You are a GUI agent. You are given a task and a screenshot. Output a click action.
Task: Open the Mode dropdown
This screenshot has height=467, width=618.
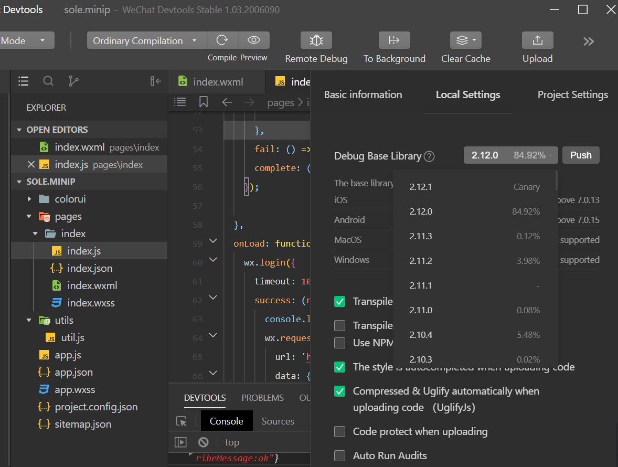[26, 40]
